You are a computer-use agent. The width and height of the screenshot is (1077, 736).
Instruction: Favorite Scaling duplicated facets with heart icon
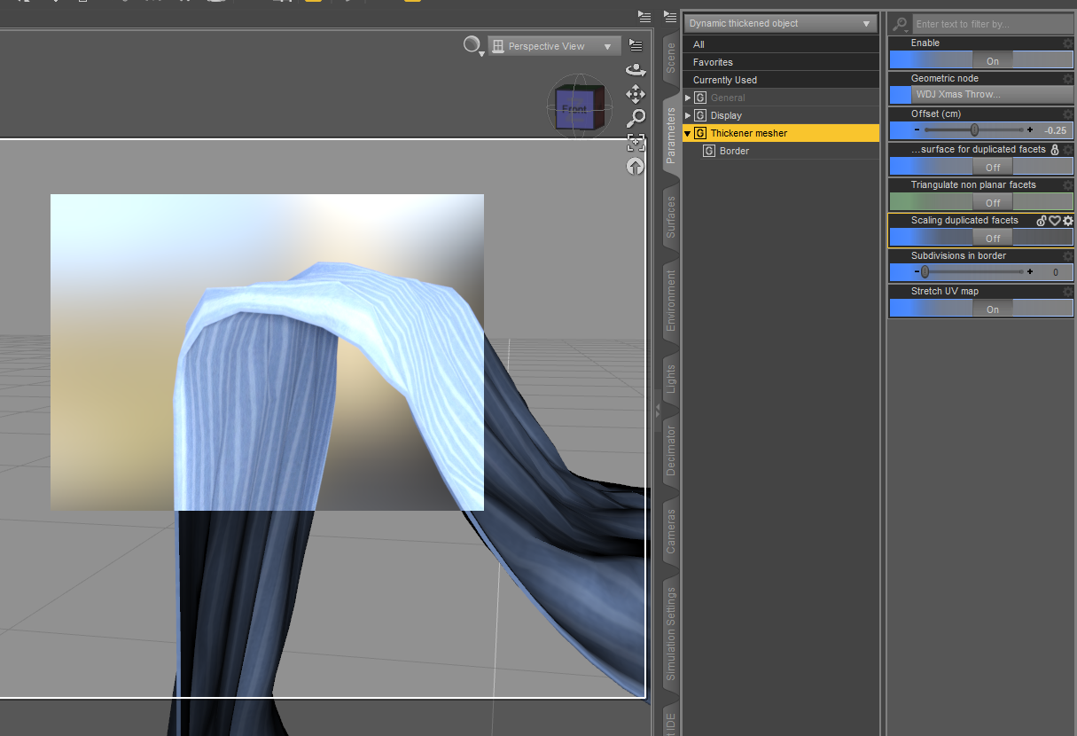(1055, 221)
